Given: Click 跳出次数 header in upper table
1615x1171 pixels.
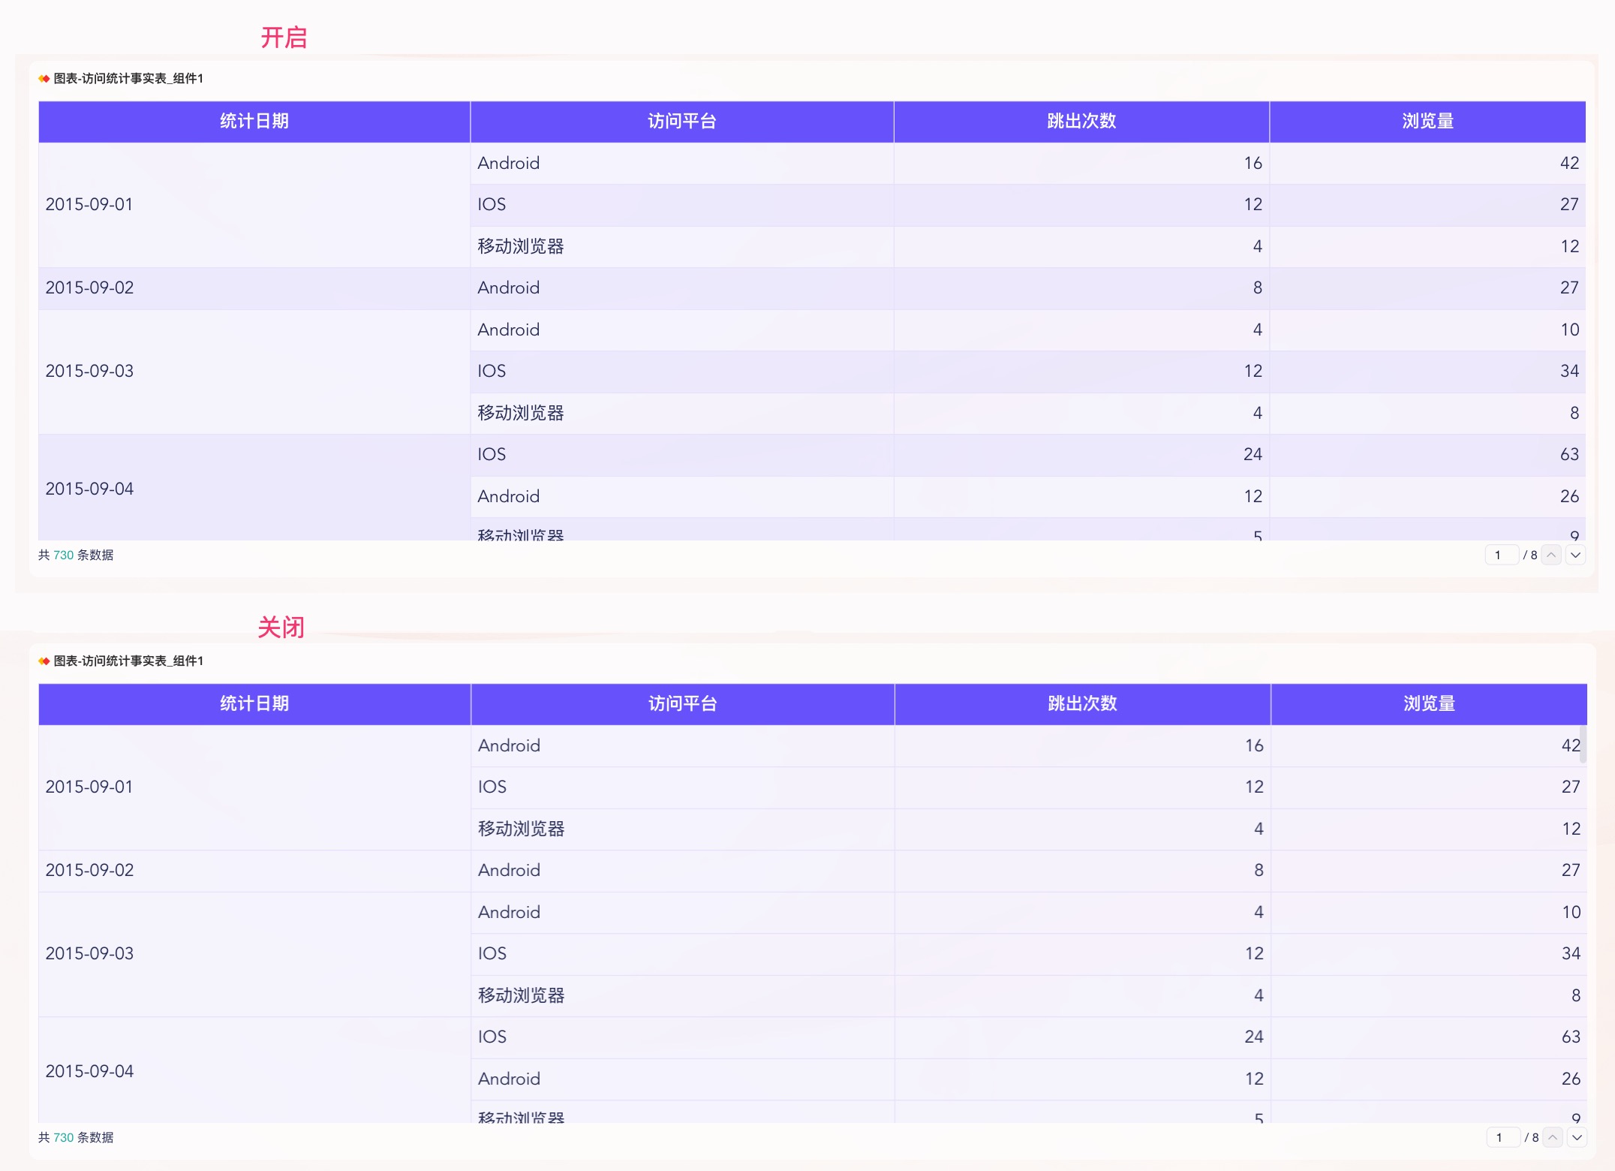Looking at the screenshot, I should [1081, 122].
